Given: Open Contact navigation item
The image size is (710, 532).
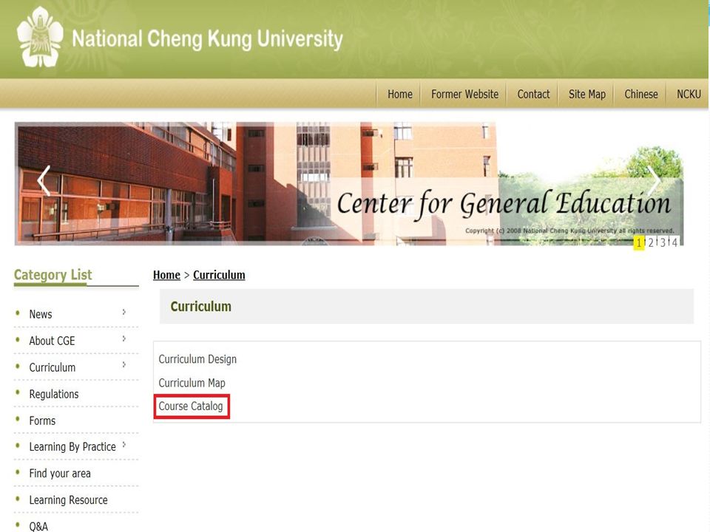Looking at the screenshot, I should pyautogui.click(x=533, y=94).
